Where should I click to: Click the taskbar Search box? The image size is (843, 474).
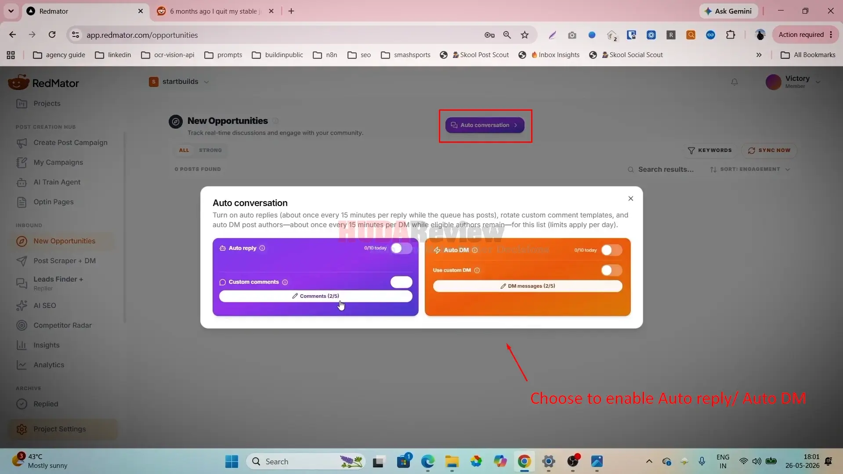point(306,462)
